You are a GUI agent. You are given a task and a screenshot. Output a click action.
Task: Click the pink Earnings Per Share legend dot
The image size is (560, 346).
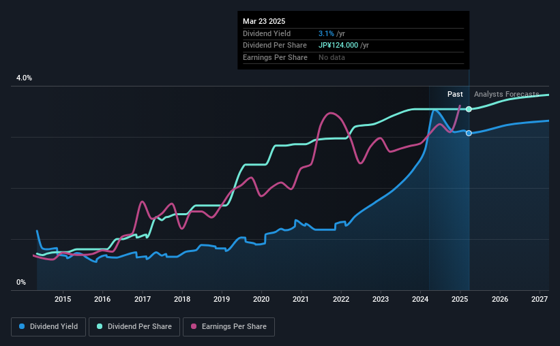click(x=194, y=326)
